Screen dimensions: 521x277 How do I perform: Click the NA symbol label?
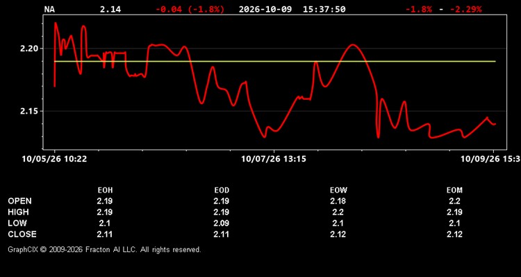pyautogui.click(x=49, y=9)
